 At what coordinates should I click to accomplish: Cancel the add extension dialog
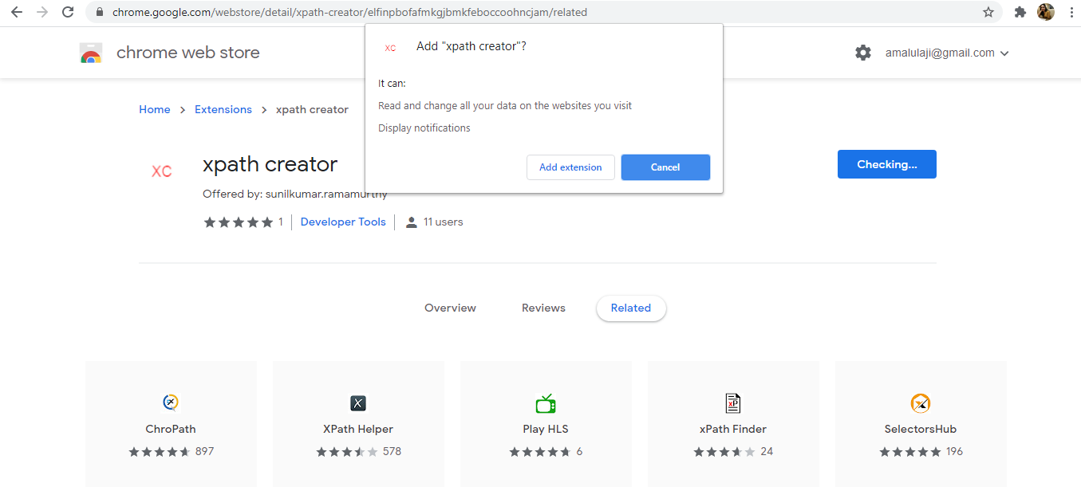coord(665,167)
